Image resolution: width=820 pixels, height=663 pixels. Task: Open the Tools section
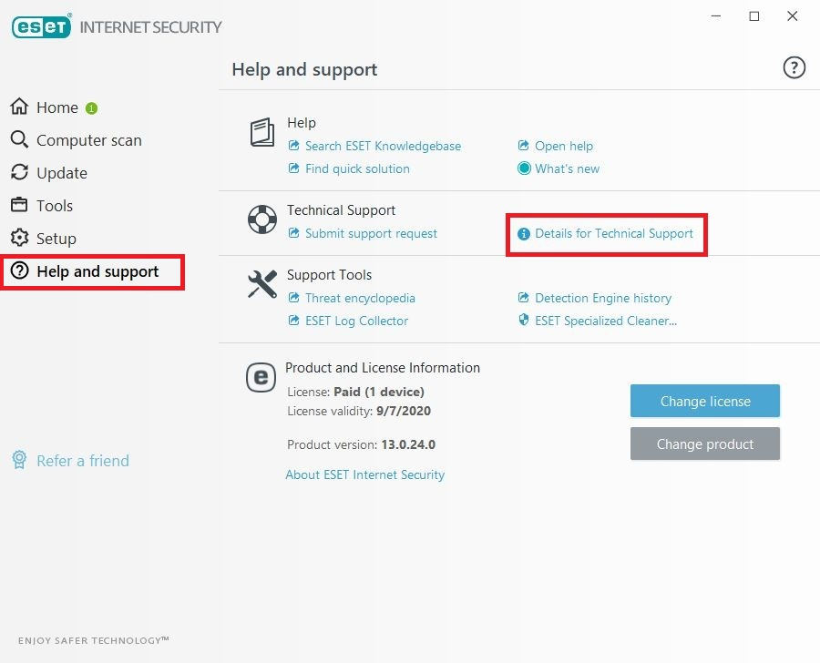click(x=55, y=206)
